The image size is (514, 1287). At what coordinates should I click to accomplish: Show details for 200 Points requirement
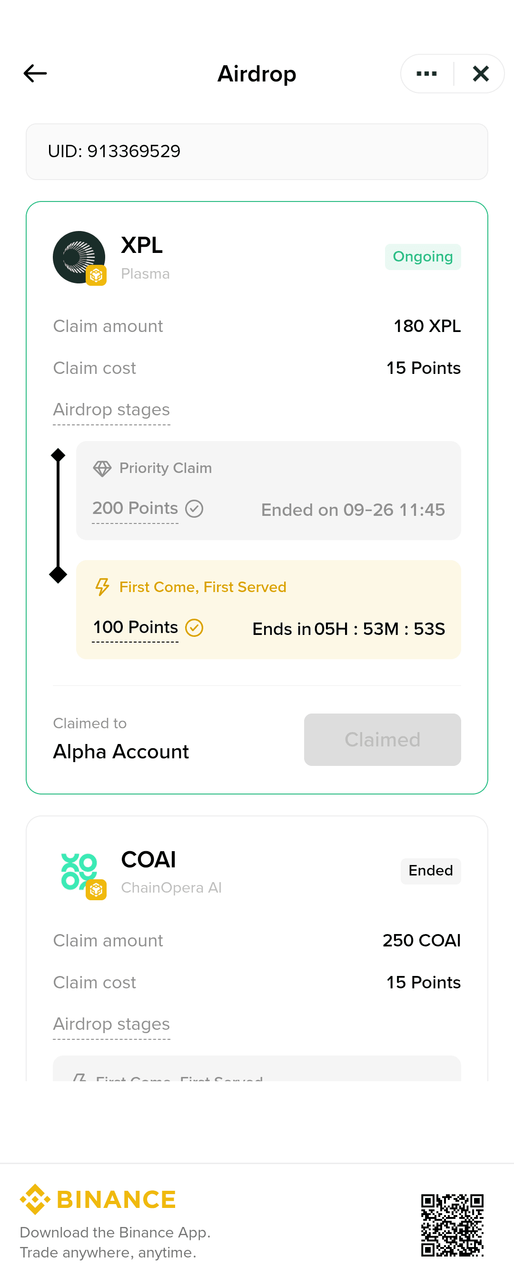click(x=135, y=509)
